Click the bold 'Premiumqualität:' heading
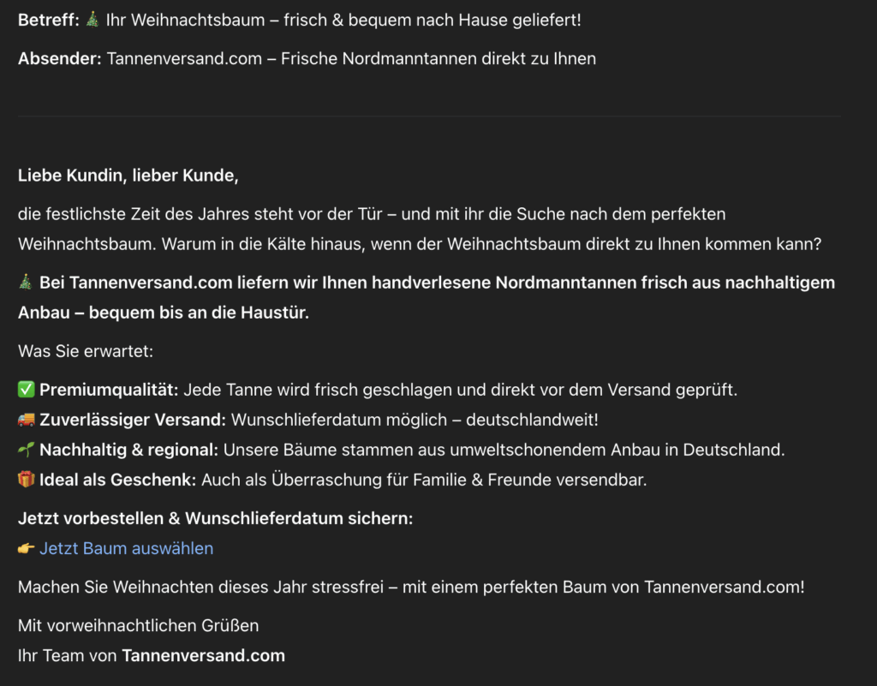877x686 pixels. (x=109, y=390)
